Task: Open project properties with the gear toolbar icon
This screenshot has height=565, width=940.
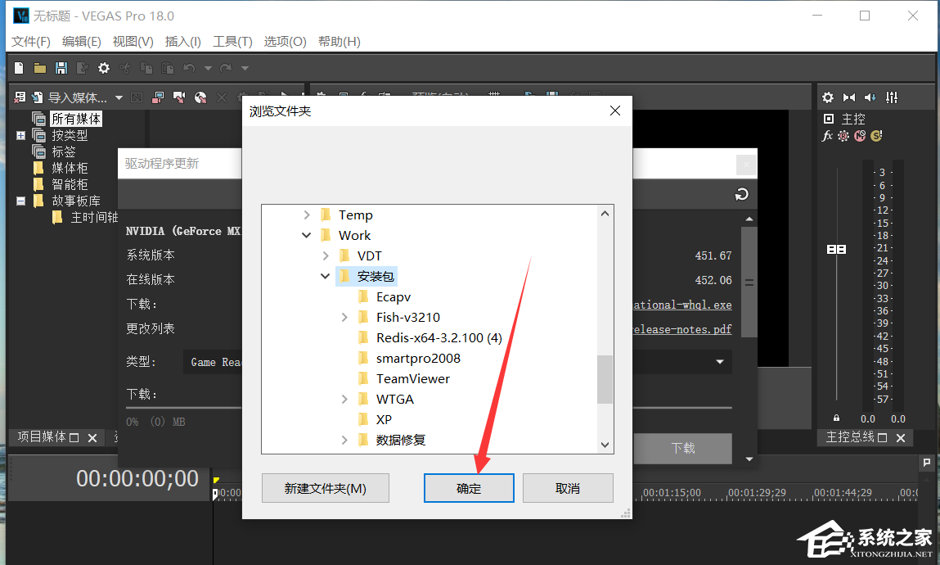Action: (x=104, y=68)
